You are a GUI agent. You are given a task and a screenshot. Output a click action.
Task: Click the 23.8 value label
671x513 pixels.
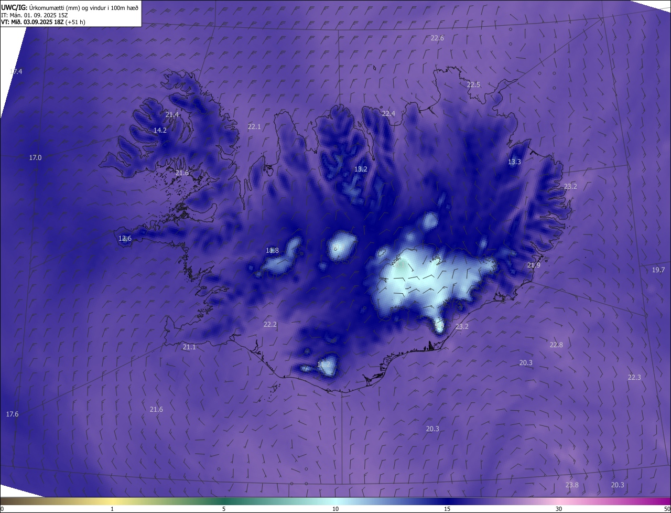572,485
